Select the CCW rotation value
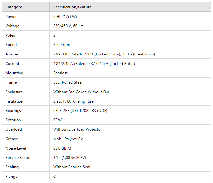This screenshot has width=213, height=183. [57, 120]
